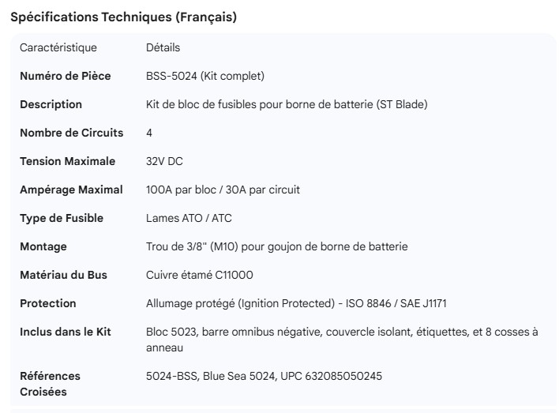Select the Description row label
Screen dimensions: 559x413
pos(51,104)
